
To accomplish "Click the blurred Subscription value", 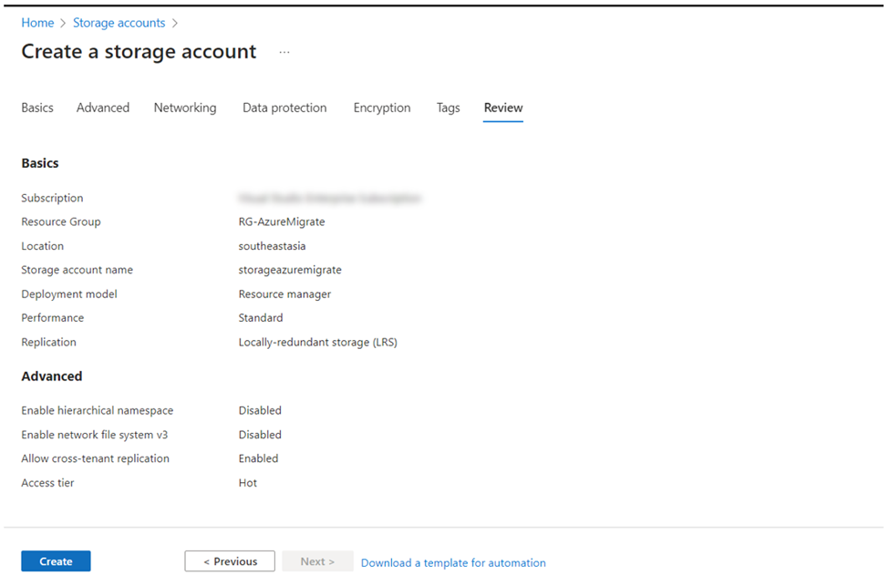I will (329, 198).
